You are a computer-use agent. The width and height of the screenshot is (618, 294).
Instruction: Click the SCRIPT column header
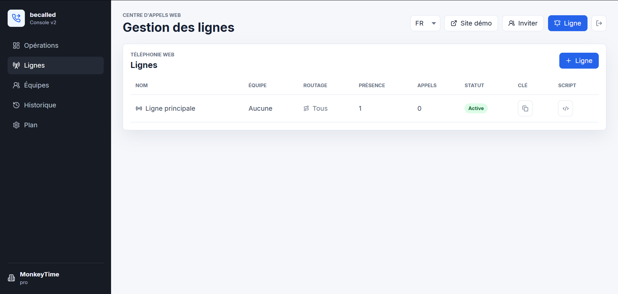click(567, 86)
